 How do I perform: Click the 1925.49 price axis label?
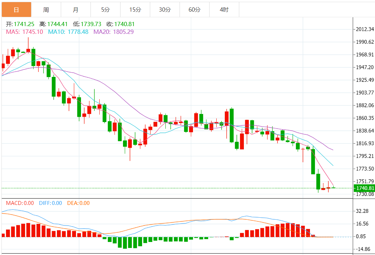coord(365,80)
